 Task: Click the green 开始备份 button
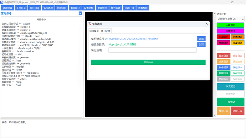148,62
